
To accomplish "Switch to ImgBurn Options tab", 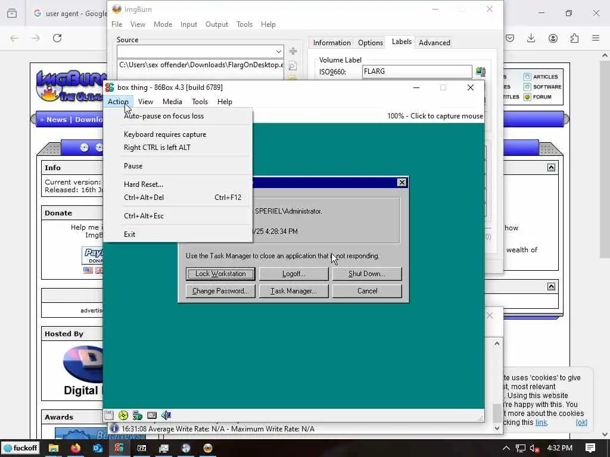I will (x=371, y=43).
